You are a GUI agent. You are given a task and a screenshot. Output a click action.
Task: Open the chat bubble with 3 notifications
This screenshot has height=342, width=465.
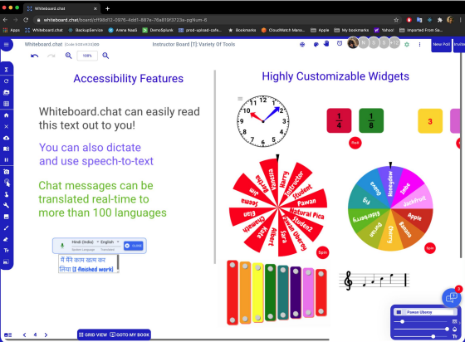coord(452,297)
